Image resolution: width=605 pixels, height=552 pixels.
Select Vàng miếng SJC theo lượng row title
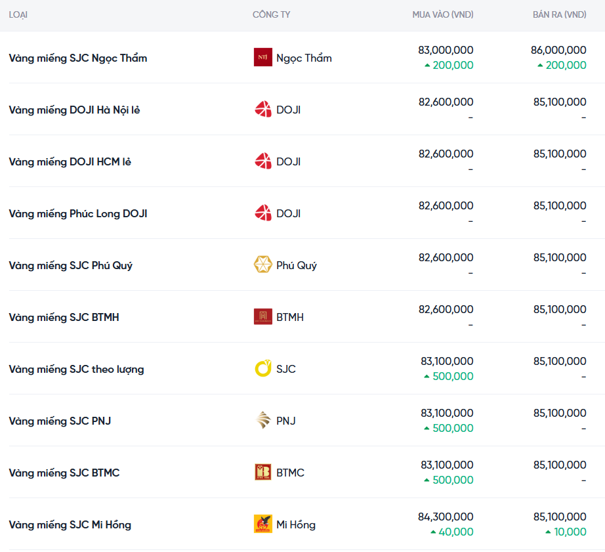76,370
